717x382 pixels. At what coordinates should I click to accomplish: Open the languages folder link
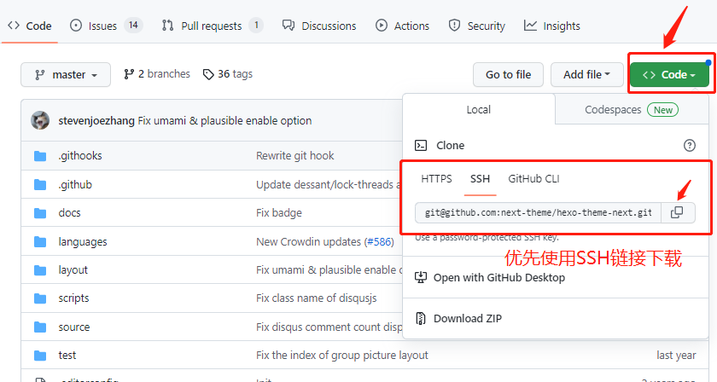83,241
